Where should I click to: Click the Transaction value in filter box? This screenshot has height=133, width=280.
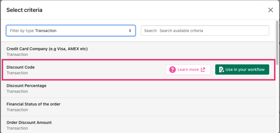coord(46,31)
